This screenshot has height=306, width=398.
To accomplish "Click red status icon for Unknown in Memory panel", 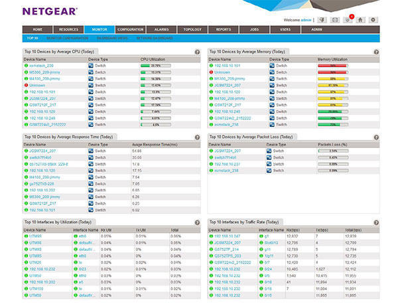I will pyautogui.click(x=211, y=72).
